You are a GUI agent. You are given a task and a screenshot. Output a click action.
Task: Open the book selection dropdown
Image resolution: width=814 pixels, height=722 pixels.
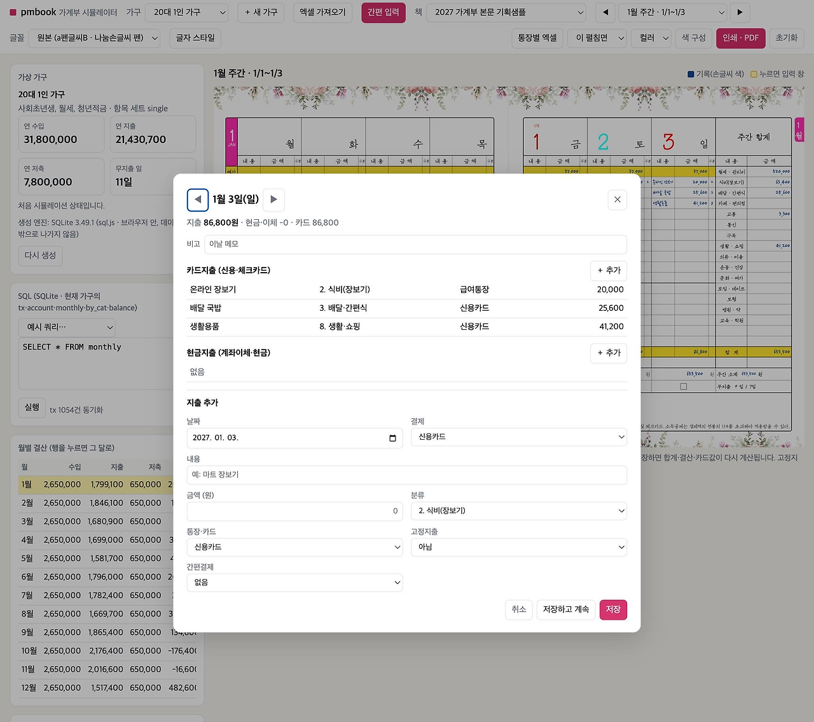pyautogui.click(x=507, y=12)
